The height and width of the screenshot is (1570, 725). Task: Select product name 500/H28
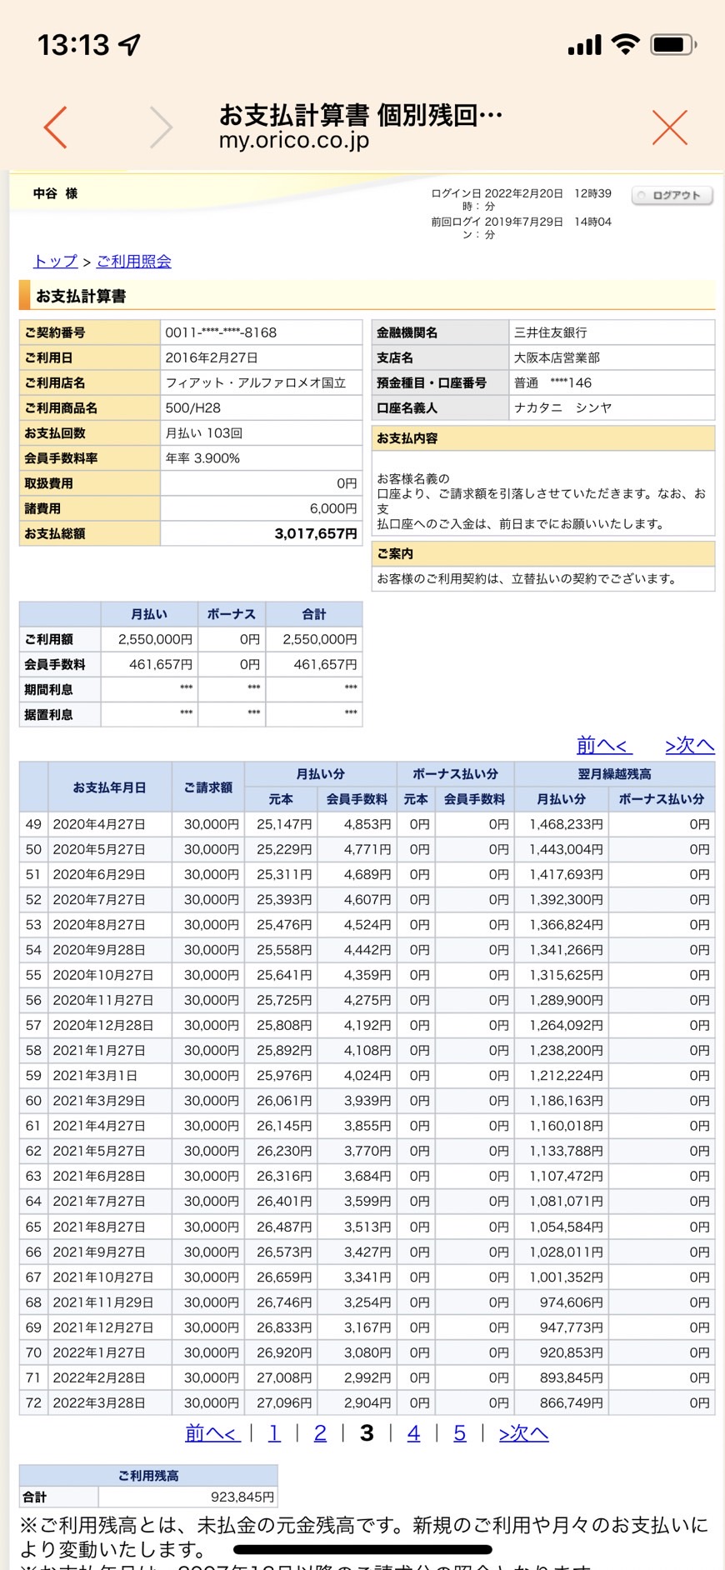click(193, 407)
